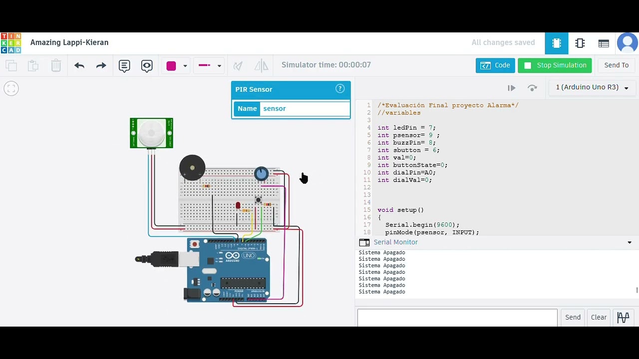Switch to Circuit view icon

point(557,43)
